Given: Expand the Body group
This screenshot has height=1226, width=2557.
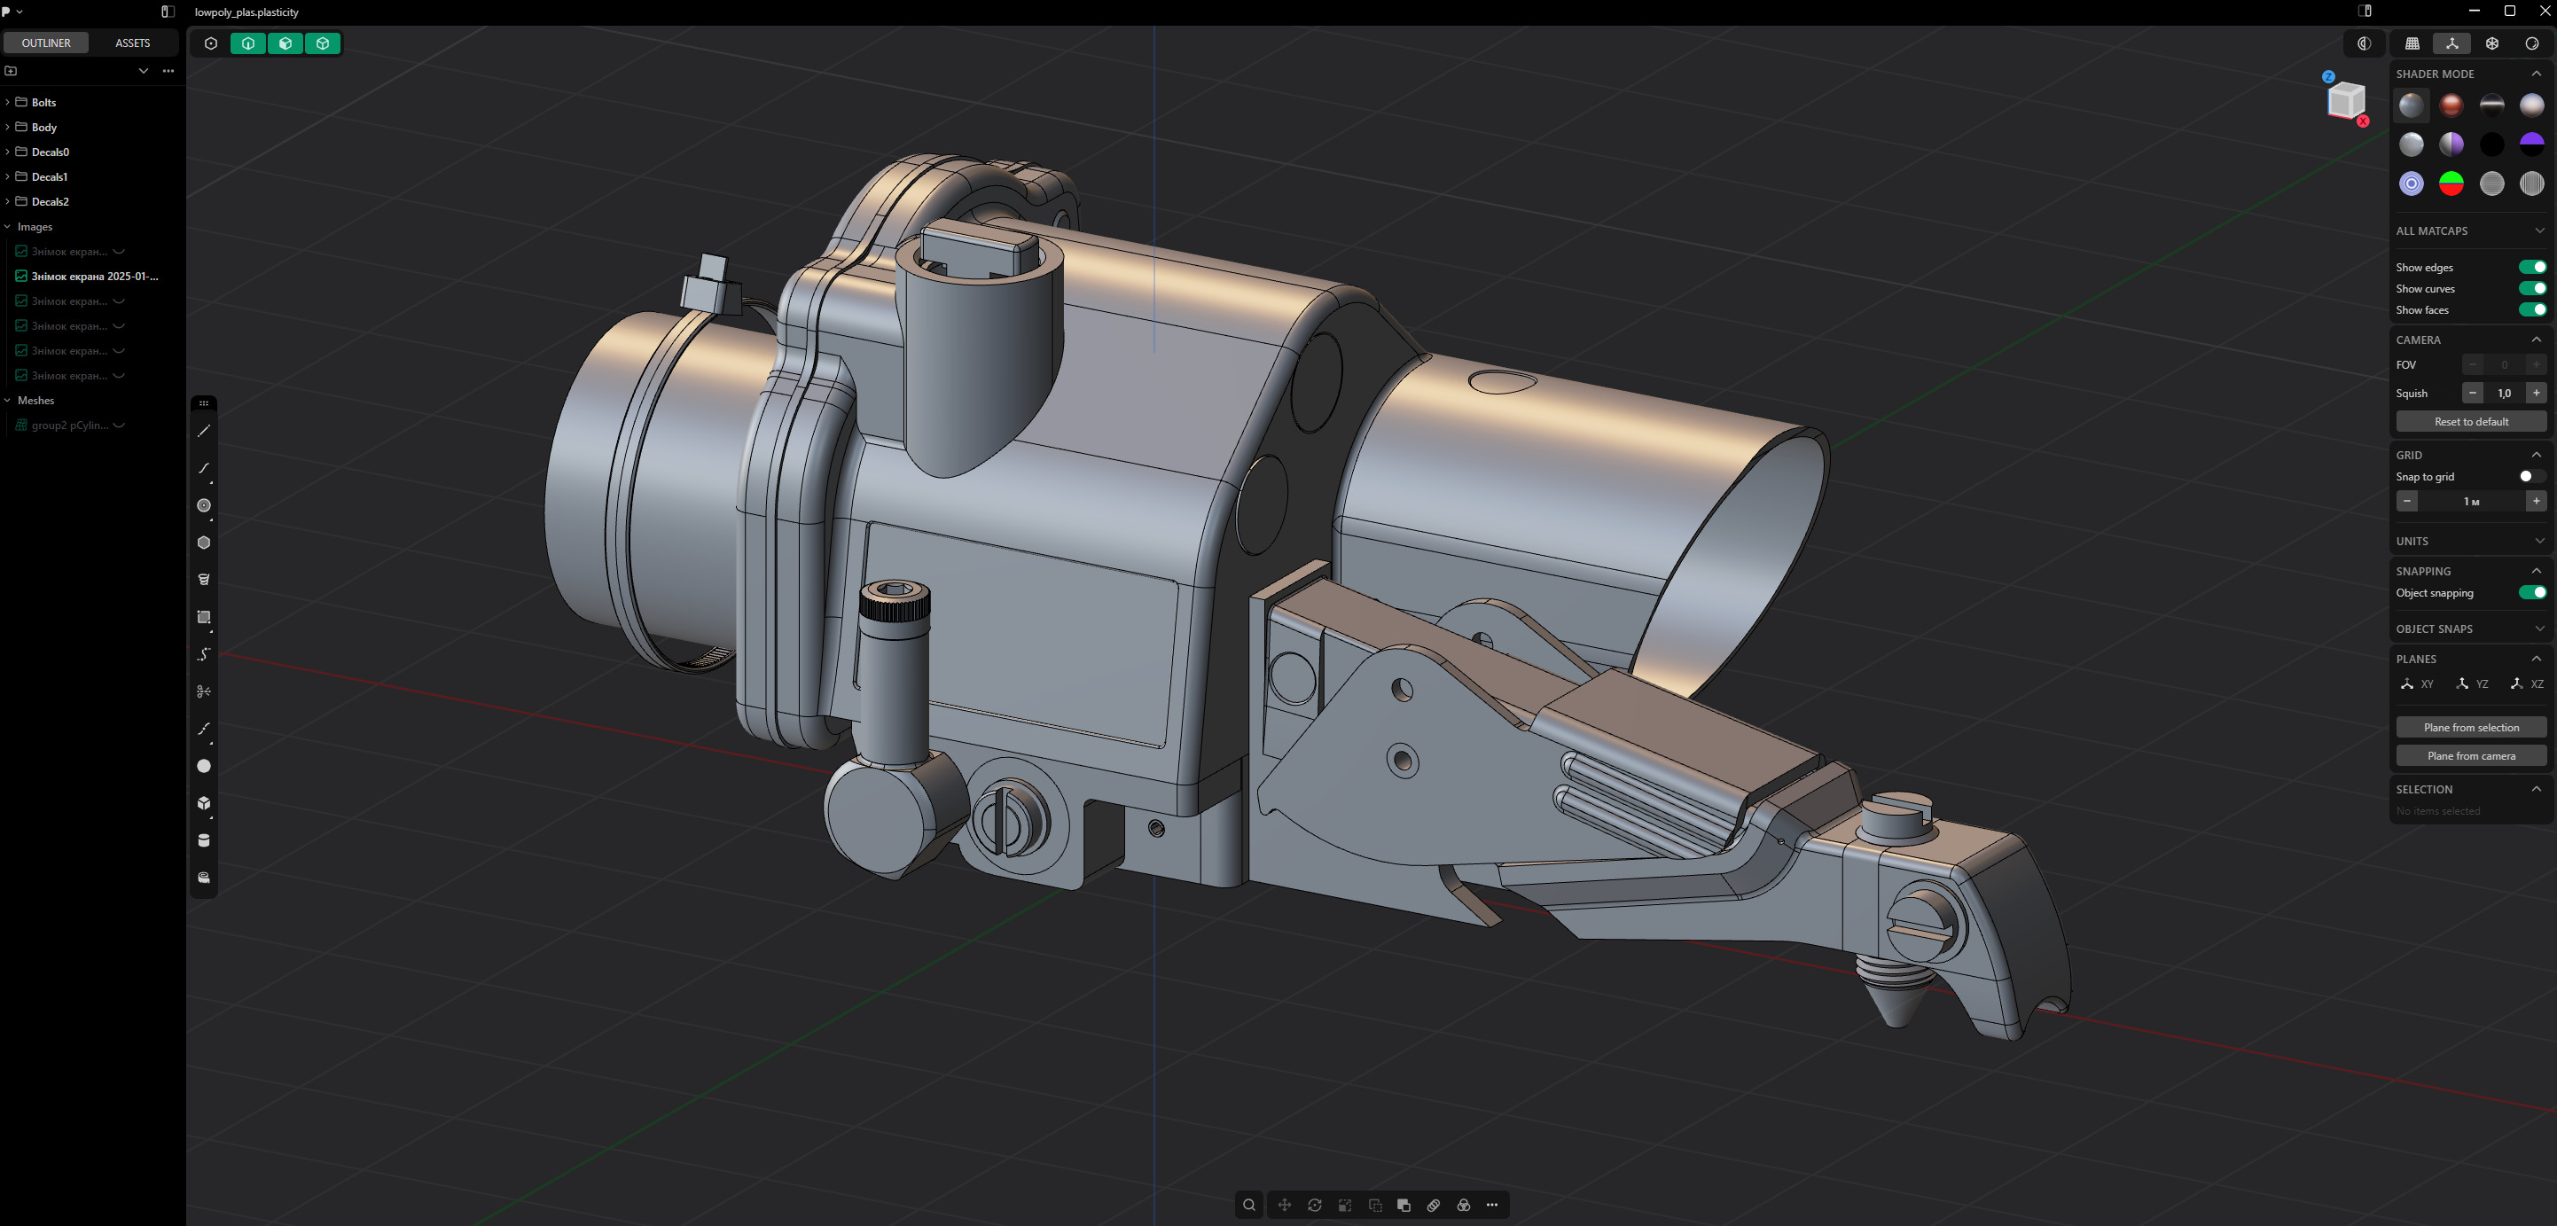Looking at the screenshot, I should click(8, 127).
